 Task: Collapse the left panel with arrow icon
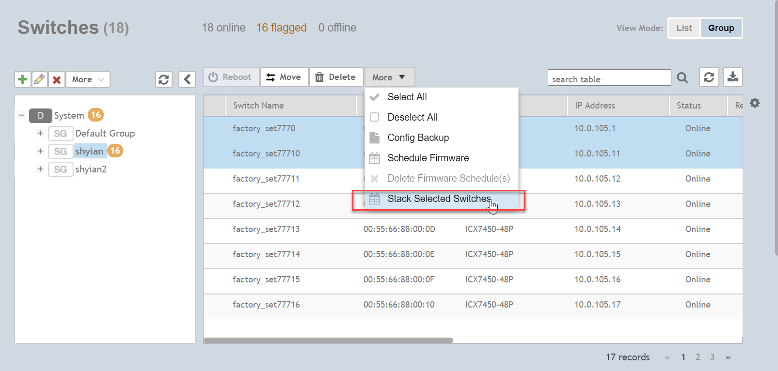pyautogui.click(x=187, y=79)
